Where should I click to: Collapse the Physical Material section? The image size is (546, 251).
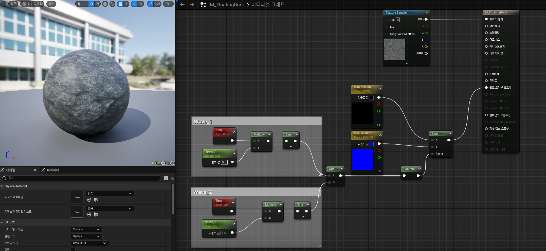click(2, 186)
